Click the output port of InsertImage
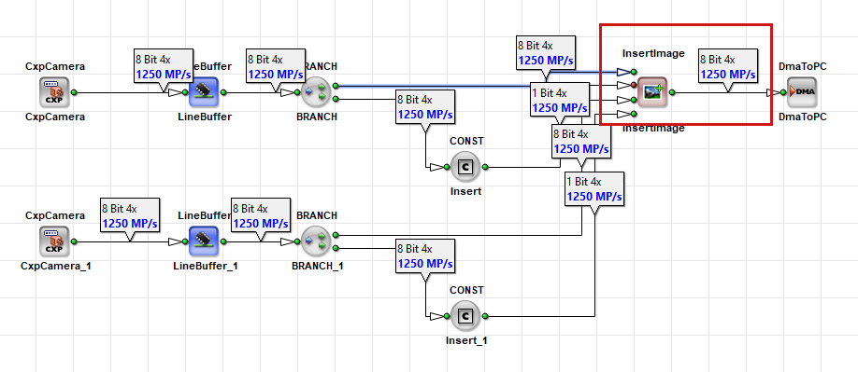The height and width of the screenshot is (372, 858). [x=671, y=92]
